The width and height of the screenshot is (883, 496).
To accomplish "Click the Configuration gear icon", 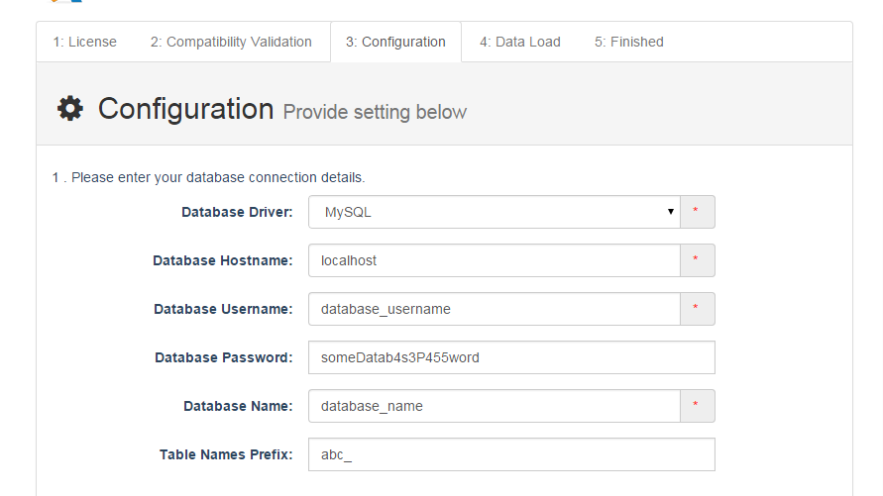I will pyautogui.click(x=70, y=109).
